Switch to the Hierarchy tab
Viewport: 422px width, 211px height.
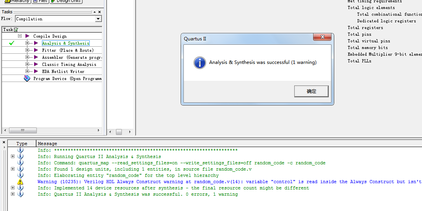click(17, 1)
